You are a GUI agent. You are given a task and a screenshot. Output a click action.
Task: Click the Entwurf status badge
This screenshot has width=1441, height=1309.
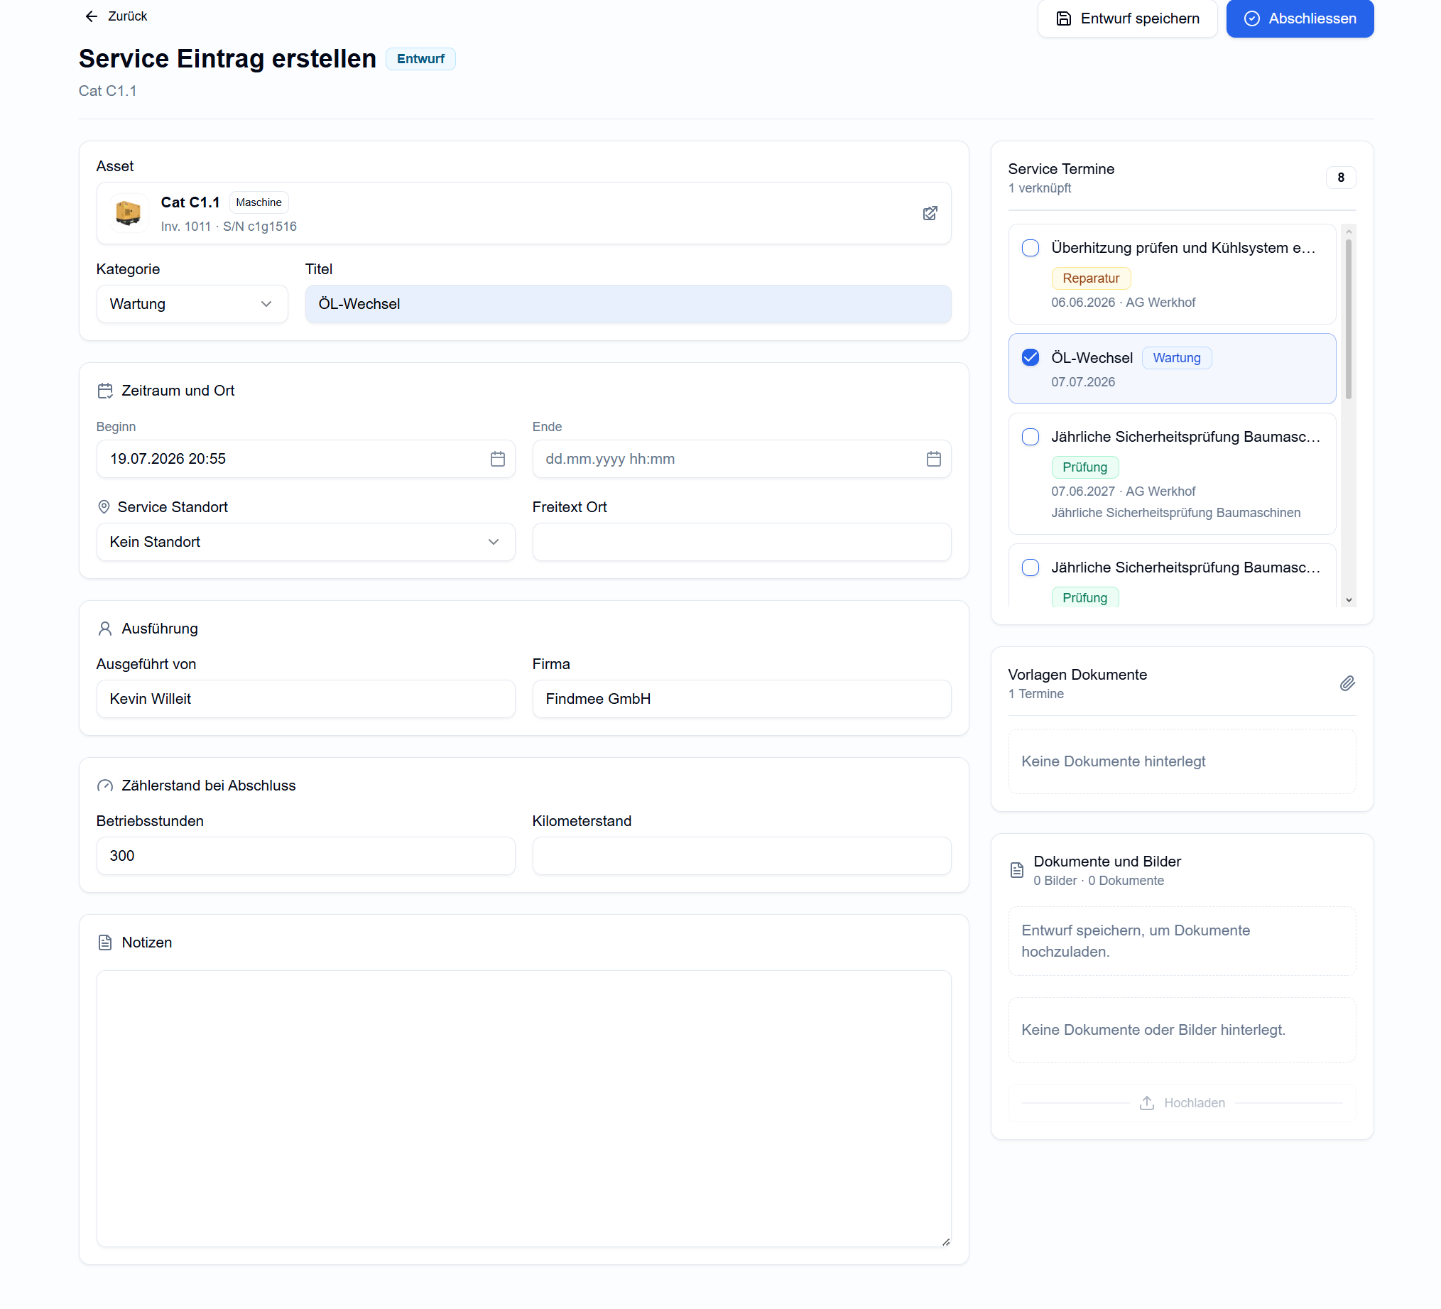(420, 59)
